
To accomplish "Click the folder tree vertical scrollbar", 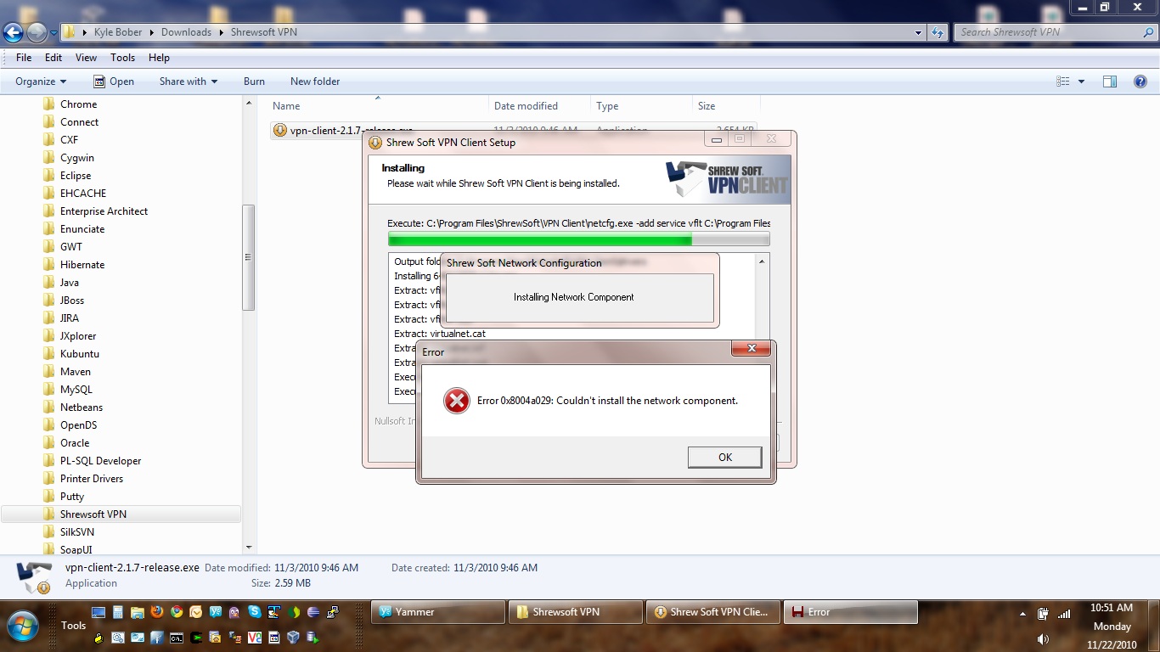I will coord(249,257).
